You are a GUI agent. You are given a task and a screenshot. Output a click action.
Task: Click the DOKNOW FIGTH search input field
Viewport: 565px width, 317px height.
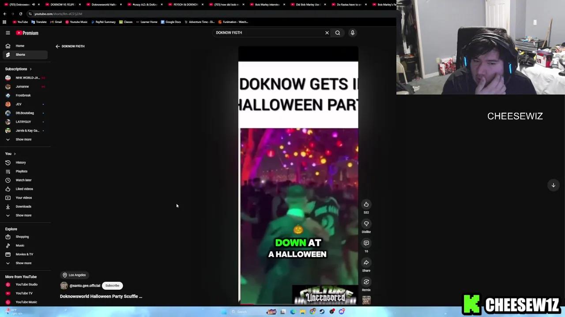point(265,33)
